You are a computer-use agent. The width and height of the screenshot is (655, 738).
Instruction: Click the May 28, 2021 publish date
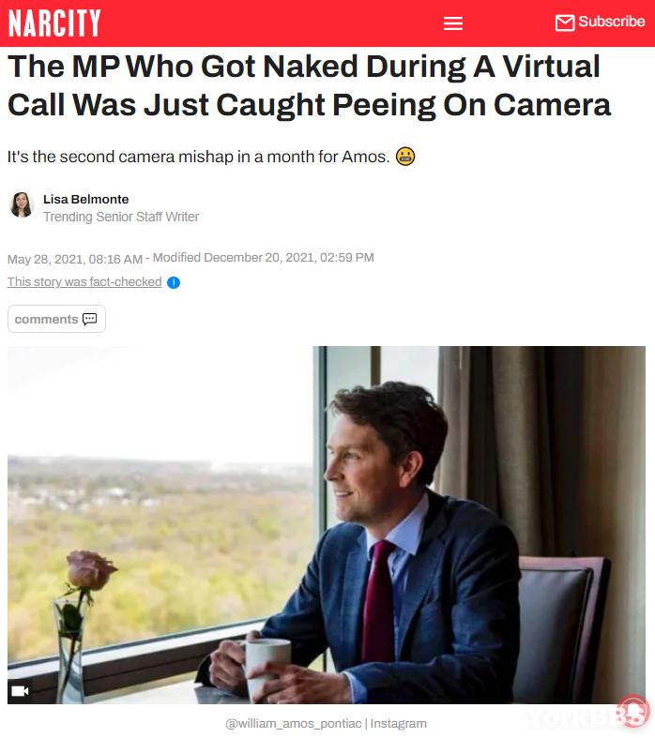(x=74, y=259)
